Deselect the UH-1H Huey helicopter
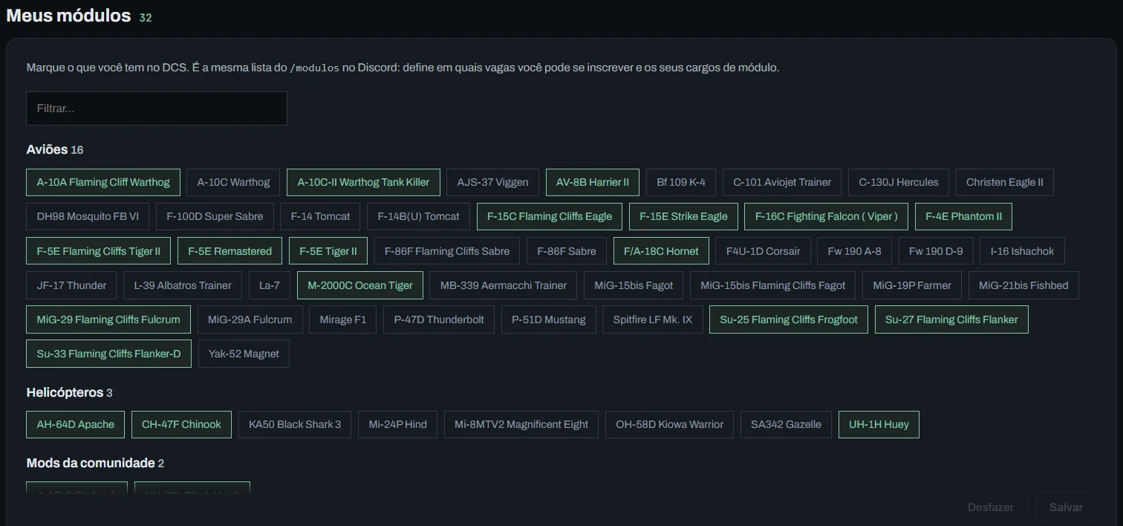Screen dimensions: 1123x526 coord(879,424)
